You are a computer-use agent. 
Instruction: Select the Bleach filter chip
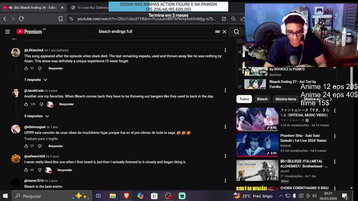(262, 99)
